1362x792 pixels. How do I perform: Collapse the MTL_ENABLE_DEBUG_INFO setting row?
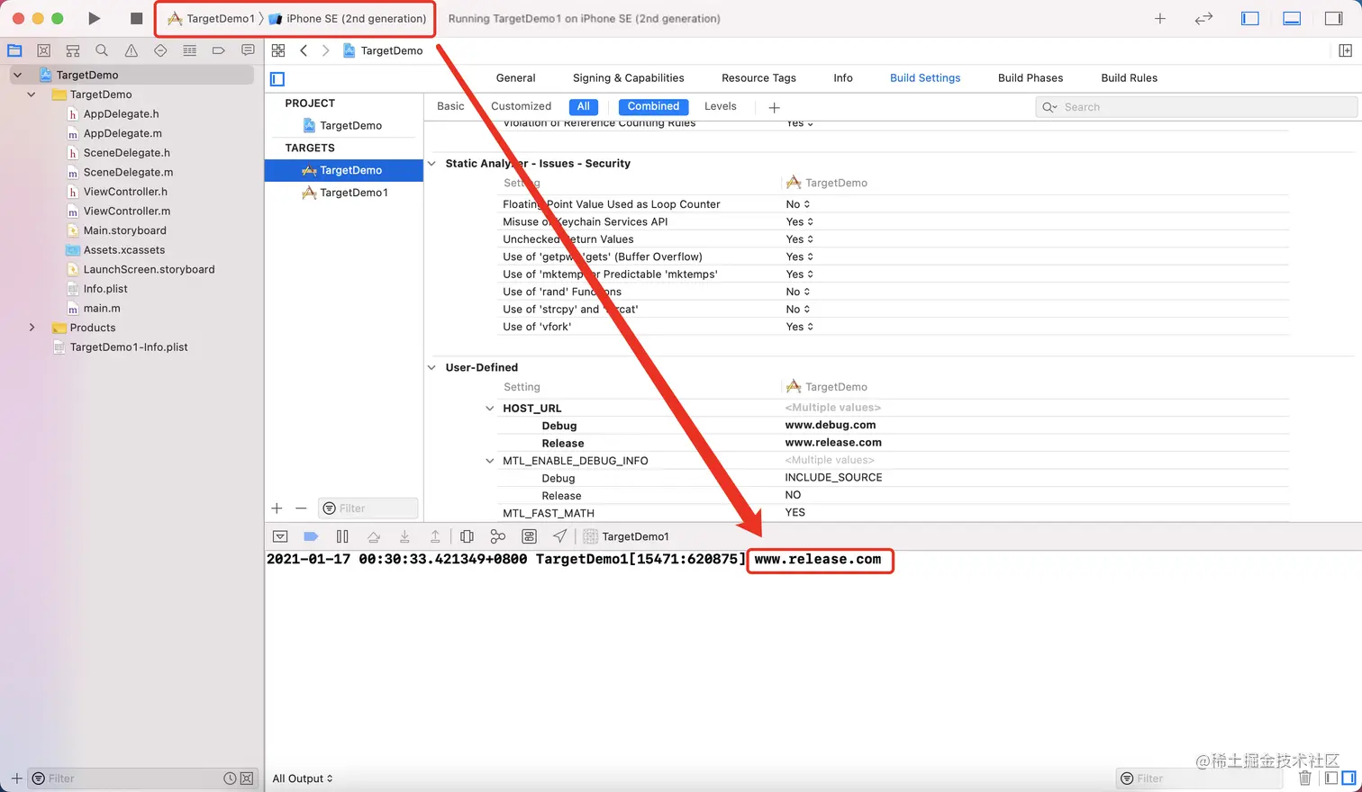pos(490,461)
